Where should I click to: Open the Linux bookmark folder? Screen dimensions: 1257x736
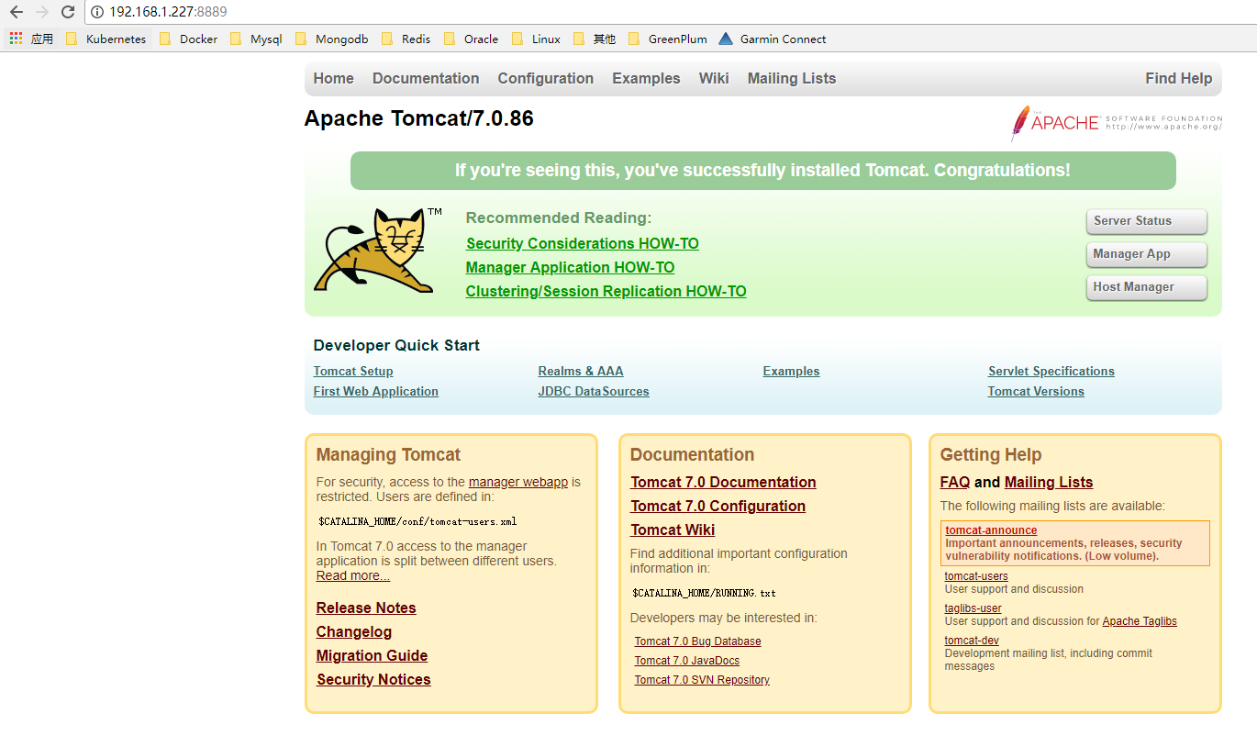[x=536, y=39]
